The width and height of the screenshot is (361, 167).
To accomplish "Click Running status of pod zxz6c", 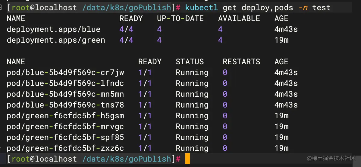I will click(192, 148).
